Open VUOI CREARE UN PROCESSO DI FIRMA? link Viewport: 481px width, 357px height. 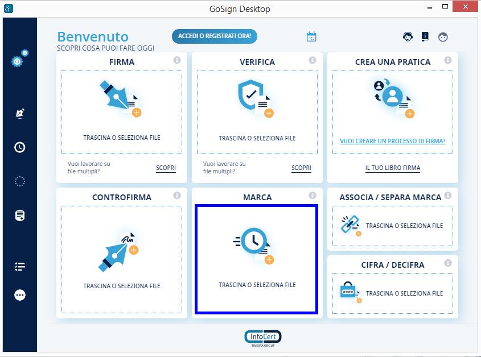(x=393, y=141)
